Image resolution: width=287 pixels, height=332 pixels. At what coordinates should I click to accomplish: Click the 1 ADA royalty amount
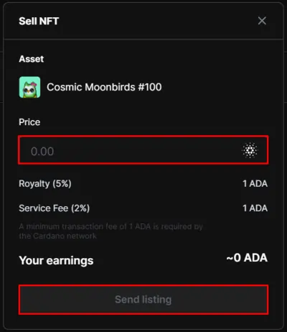255,184
